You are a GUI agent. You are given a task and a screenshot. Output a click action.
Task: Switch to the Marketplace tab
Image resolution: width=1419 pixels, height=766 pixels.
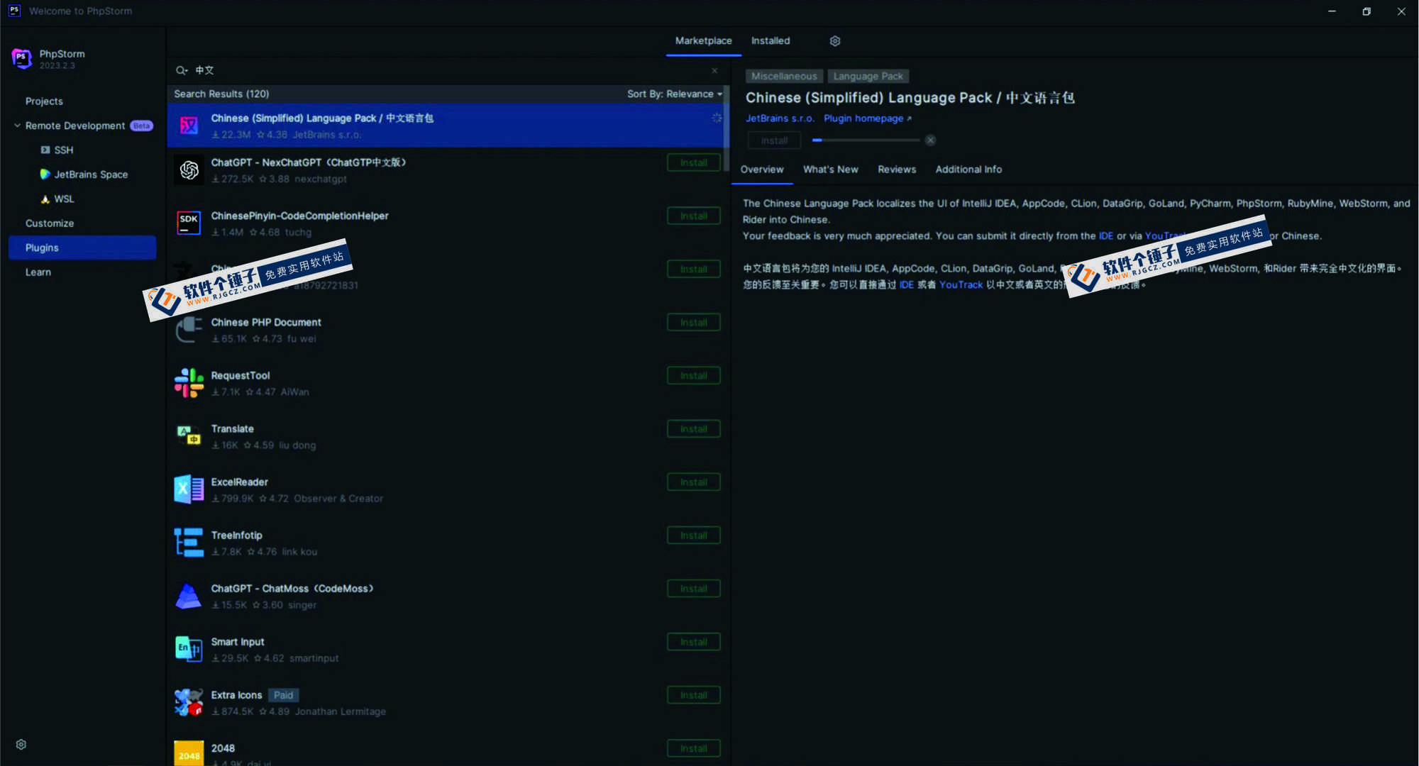tap(703, 41)
